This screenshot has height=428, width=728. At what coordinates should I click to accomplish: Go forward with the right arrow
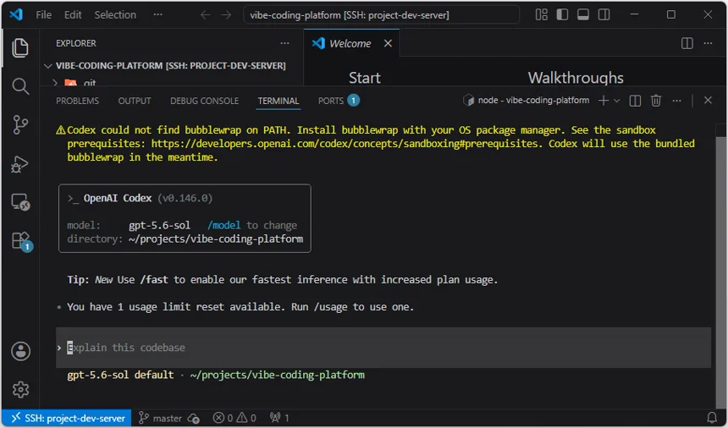click(226, 15)
